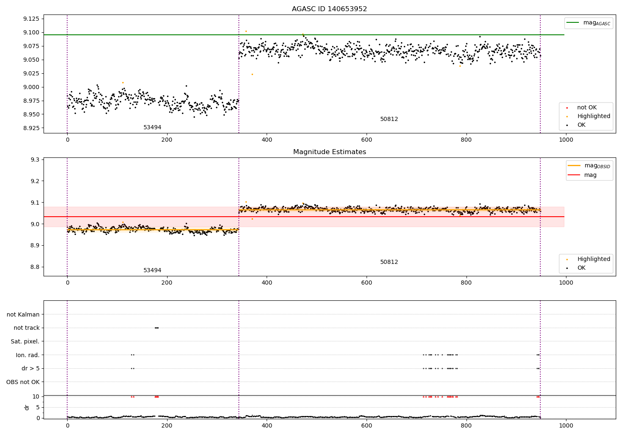
Task: Click observation label 50812 in middle plot
Action: point(389,262)
